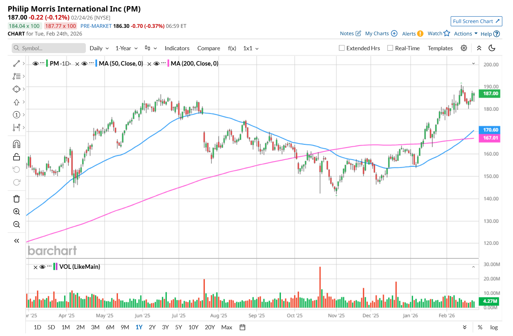Enable the Real-Time checkbox

tap(390, 48)
